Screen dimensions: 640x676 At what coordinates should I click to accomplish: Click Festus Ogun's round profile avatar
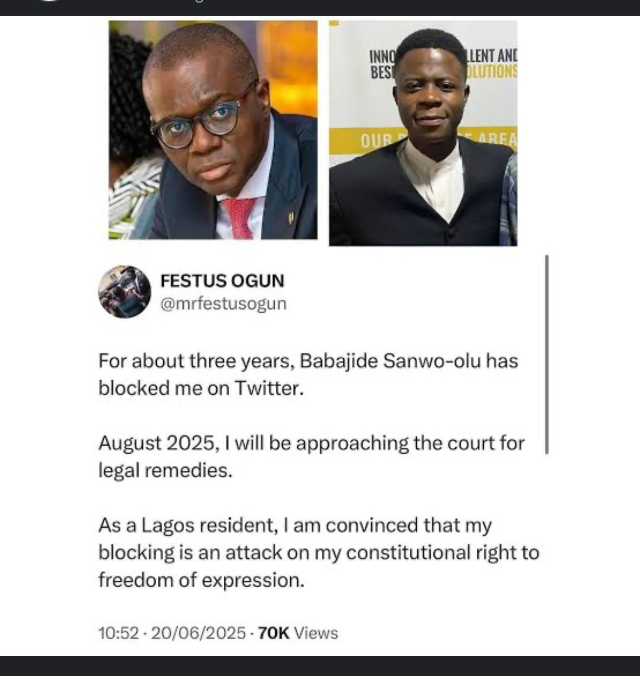[x=125, y=292]
